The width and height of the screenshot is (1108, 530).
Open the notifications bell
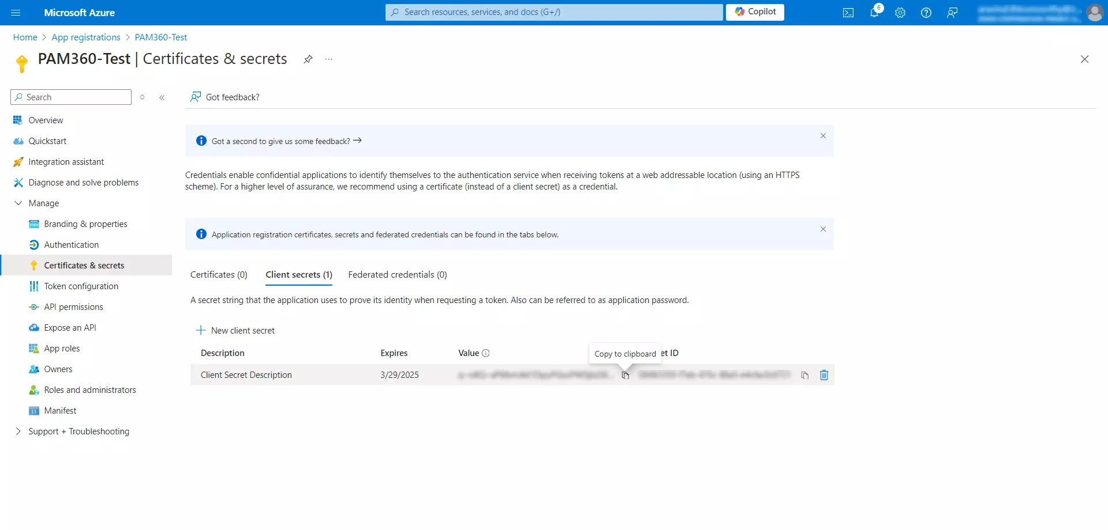click(x=874, y=13)
